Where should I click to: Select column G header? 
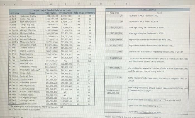coord(90,4)
